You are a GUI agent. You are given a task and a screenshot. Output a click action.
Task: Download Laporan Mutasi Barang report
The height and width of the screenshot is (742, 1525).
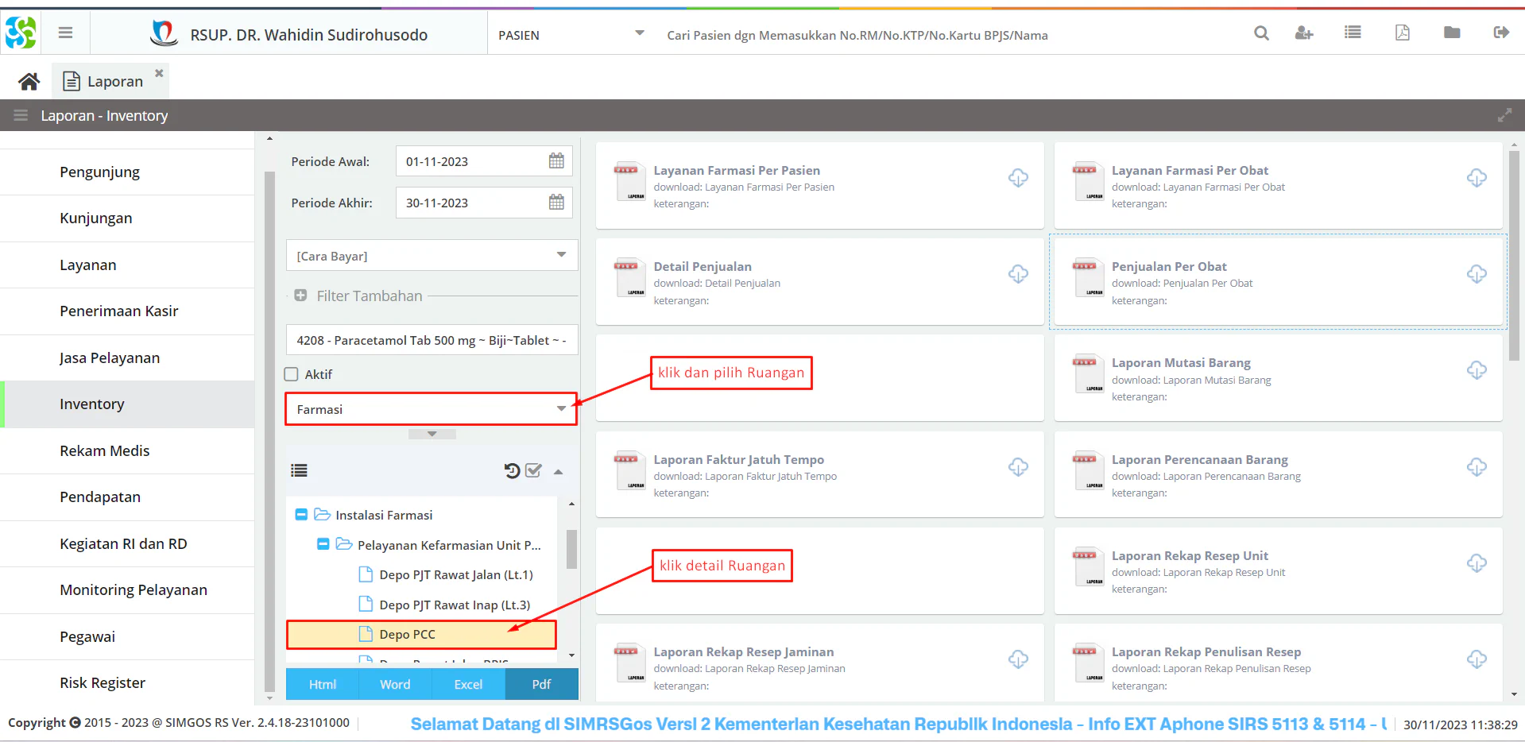[x=1477, y=370]
